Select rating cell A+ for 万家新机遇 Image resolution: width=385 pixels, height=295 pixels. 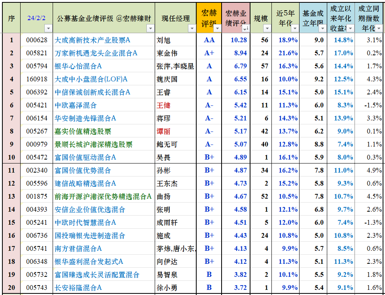coord(209,53)
